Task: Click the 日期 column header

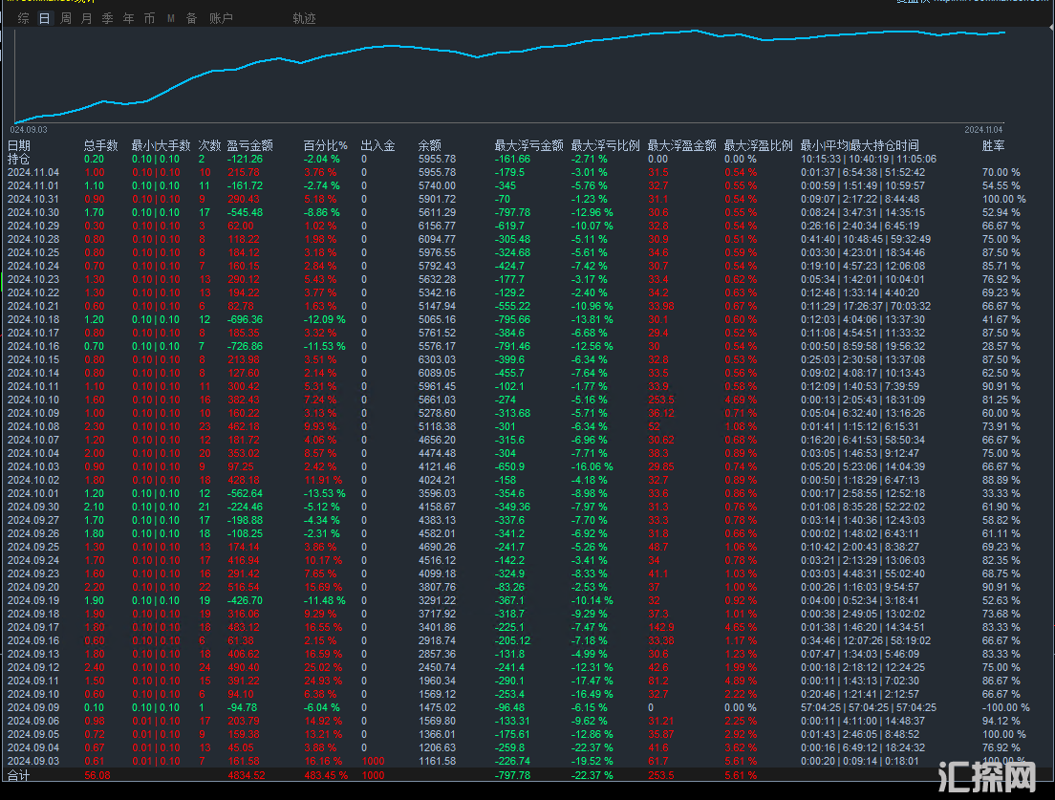Action: point(19,146)
